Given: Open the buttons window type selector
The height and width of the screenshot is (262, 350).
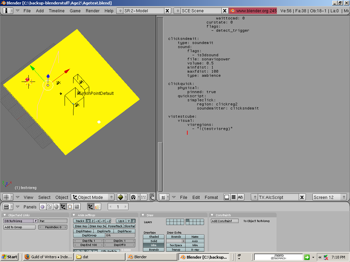Looking at the screenshot, I should [8, 207].
